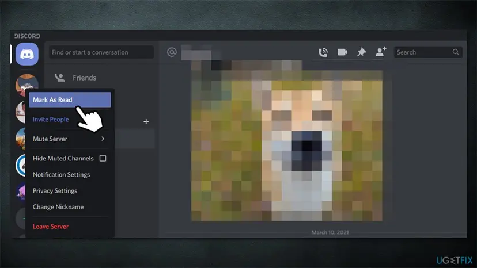
Task: Select the first server avatar below home
Action: point(26,82)
